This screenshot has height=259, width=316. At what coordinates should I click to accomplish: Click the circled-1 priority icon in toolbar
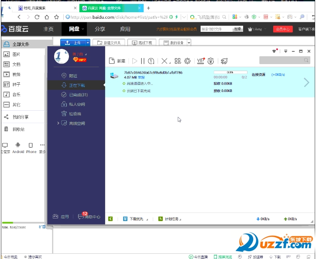(x=151, y=61)
